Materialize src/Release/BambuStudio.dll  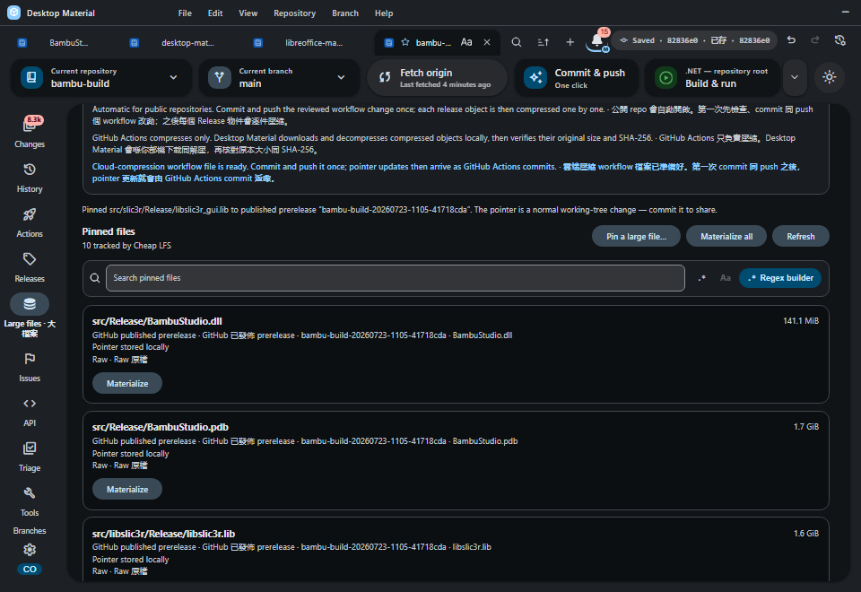pyautogui.click(x=127, y=383)
